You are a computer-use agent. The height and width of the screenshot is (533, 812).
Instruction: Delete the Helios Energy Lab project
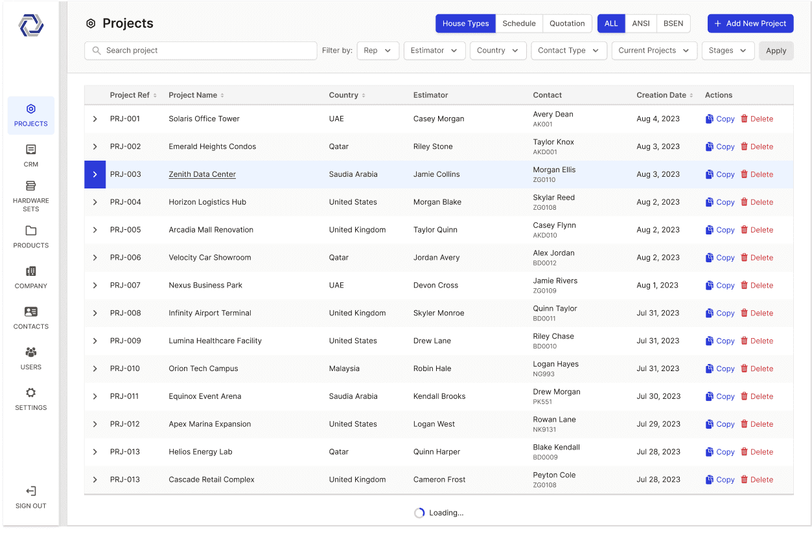point(757,452)
